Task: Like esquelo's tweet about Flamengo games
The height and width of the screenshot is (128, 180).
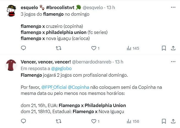Action: pos(94,48)
